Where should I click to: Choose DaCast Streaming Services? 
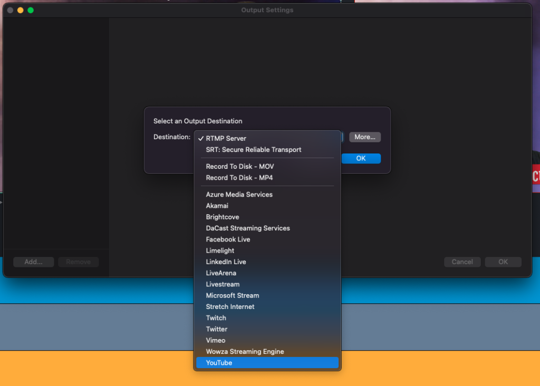pyautogui.click(x=267, y=228)
